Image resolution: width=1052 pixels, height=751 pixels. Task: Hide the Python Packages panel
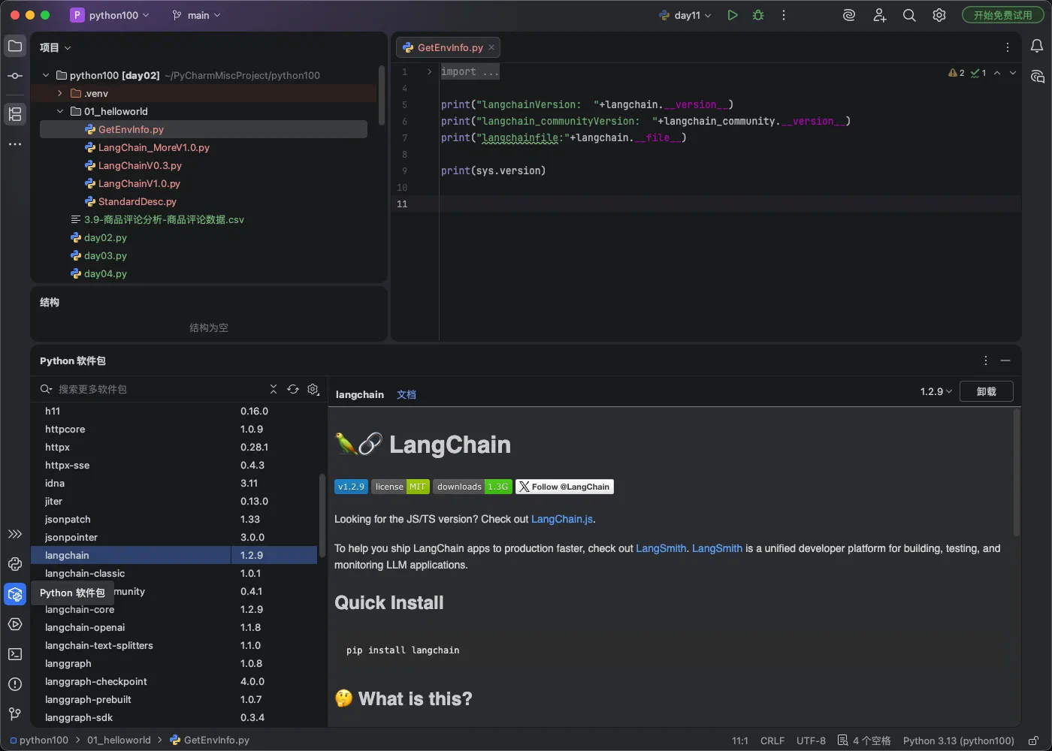tap(1005, 360)
